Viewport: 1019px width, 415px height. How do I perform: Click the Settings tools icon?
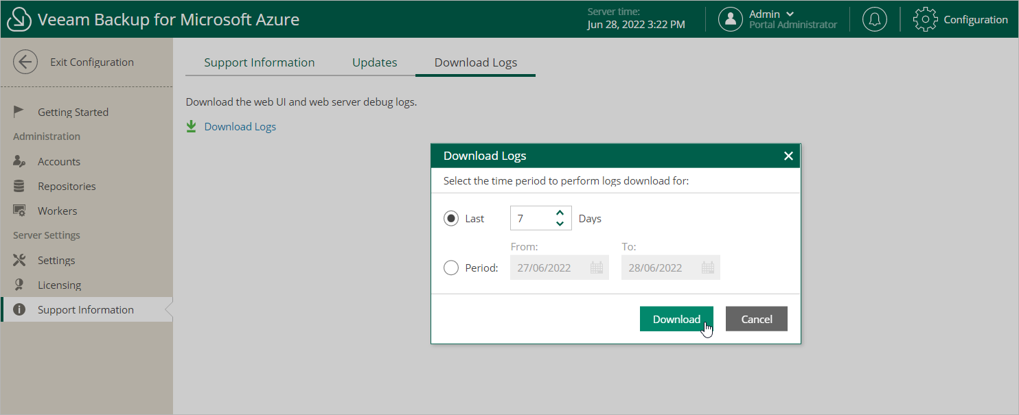[19, 260]
